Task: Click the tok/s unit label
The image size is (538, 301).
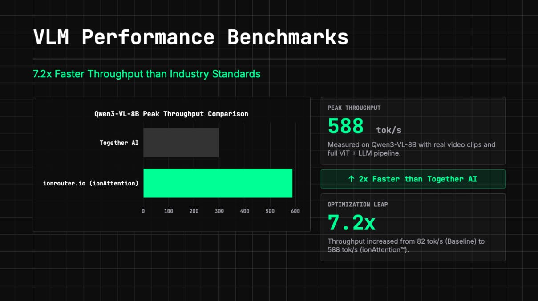Action: click(388, 130)
